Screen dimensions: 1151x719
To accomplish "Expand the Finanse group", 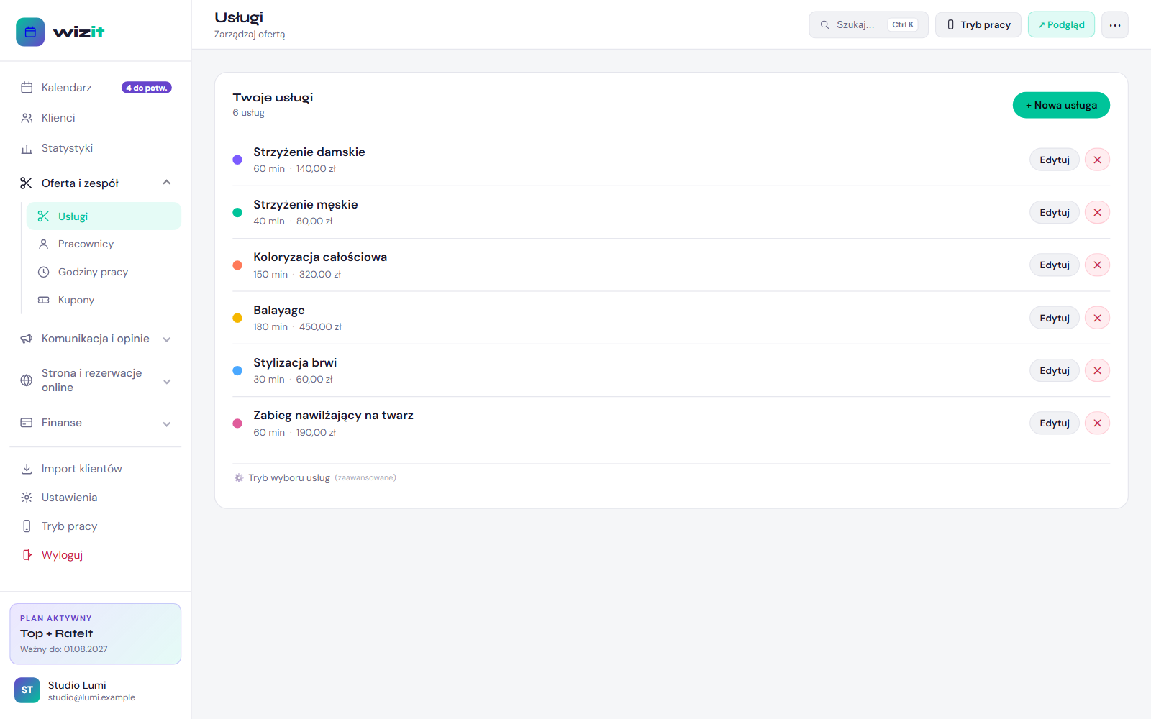I will pos(95,423).
